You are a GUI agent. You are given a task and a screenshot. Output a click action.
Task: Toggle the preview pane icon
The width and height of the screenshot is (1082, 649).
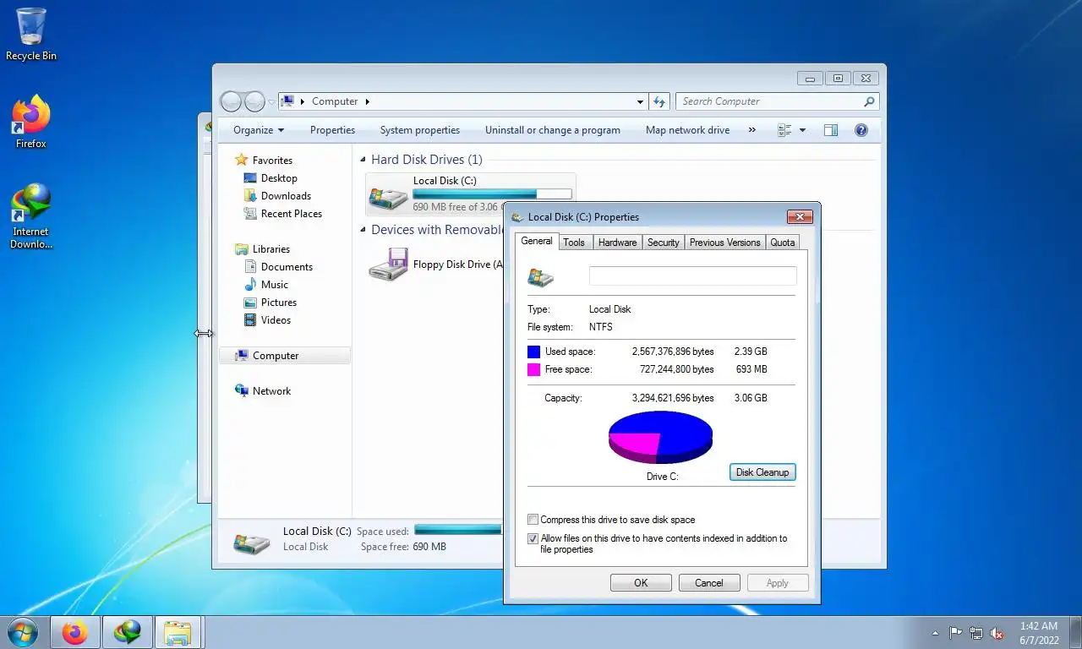tap(831, 130)
